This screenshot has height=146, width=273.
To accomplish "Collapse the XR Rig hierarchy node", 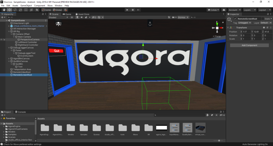I will pyautogui.click(x=9, y=31).
